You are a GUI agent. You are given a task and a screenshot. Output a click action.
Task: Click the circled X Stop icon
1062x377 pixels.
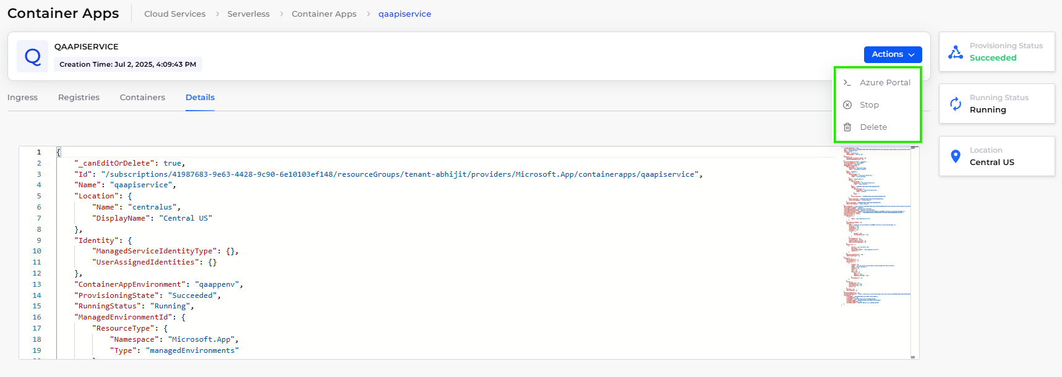click(847, 105)
